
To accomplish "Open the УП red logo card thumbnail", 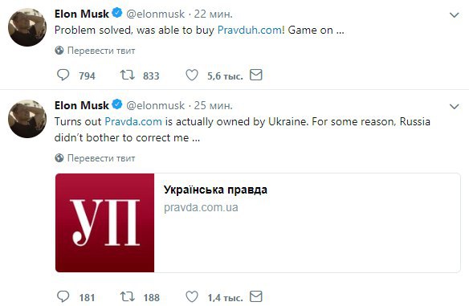I will click(x=105, y=222).
